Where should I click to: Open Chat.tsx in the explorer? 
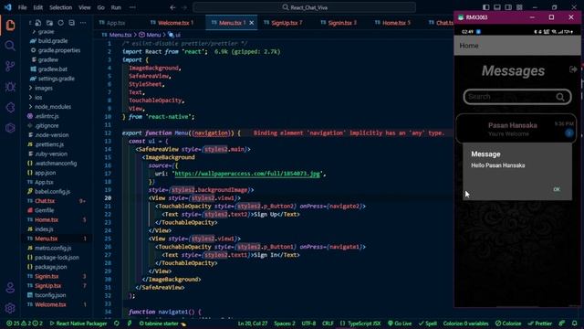pyautogui.click(x=45, y=201)
